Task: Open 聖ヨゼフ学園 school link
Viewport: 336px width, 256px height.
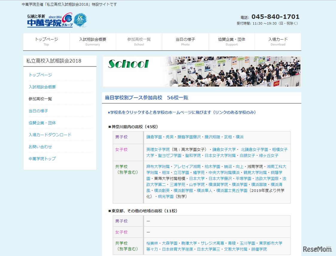Action: tap(170, 155)
